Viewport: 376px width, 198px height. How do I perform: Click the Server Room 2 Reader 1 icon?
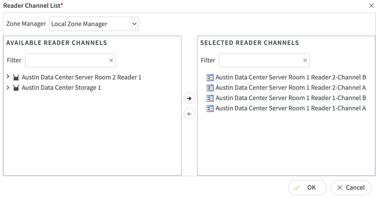coord(16,78)
